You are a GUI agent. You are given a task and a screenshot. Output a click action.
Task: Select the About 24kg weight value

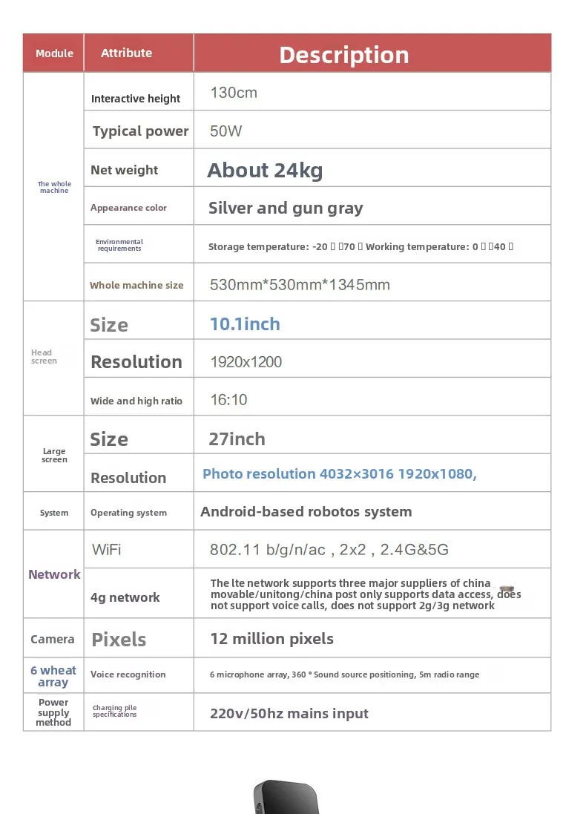tap(265, 170)
